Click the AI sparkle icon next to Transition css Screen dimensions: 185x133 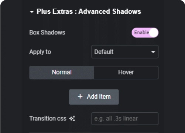tap(72, 119)
